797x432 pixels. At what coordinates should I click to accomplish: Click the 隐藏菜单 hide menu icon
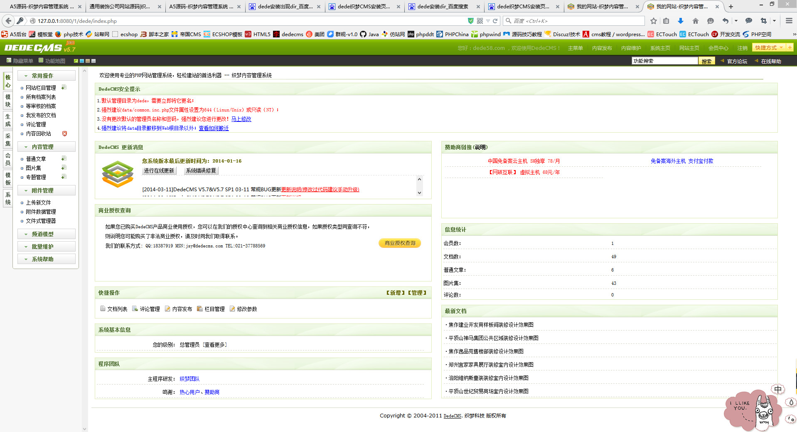(9, 61)
